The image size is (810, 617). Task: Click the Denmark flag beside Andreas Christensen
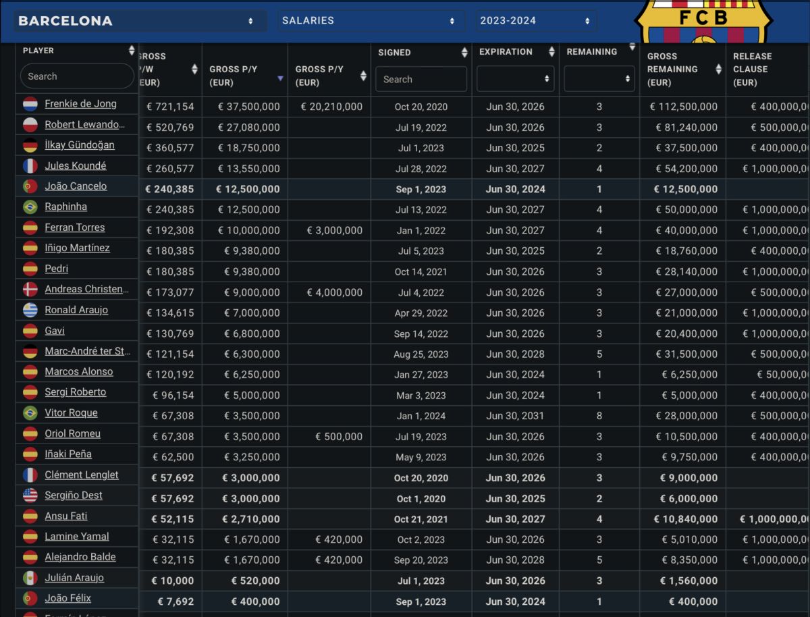tap(30, 290)
